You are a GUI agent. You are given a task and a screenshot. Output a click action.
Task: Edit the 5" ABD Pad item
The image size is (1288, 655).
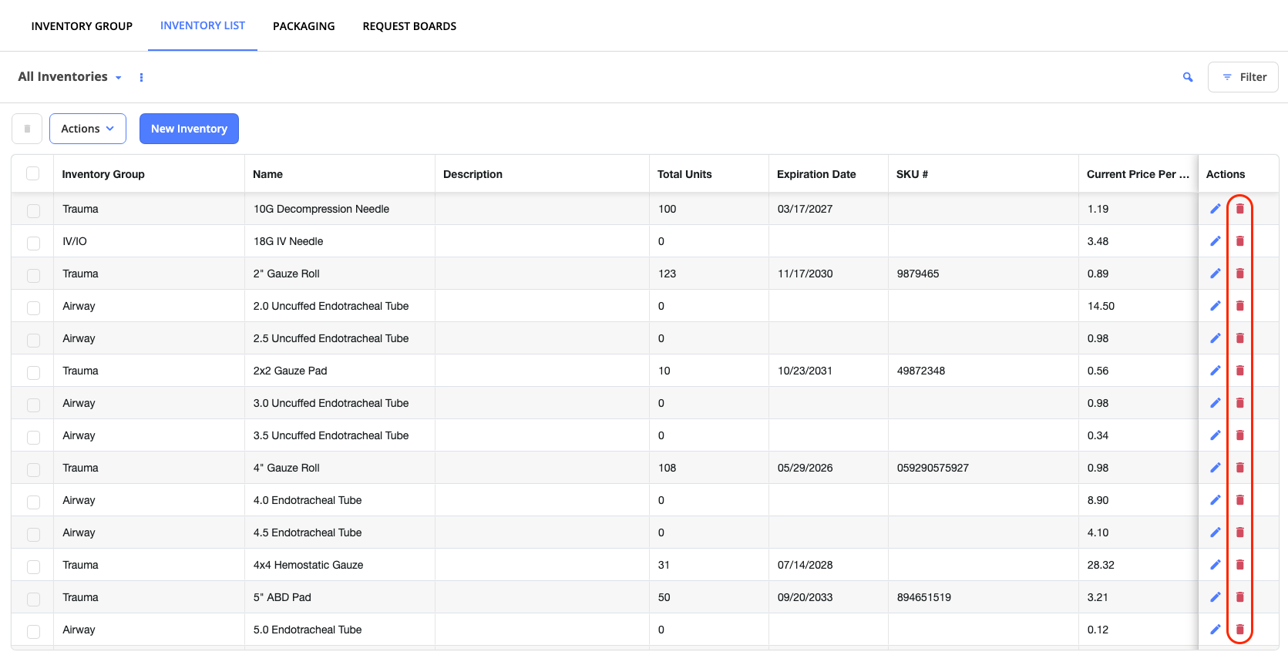pos(1216,597)
